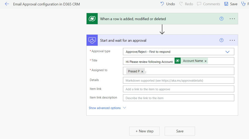Click the Details input field
This screenshot has width=249, height=139.
click(x=178, y=80)
